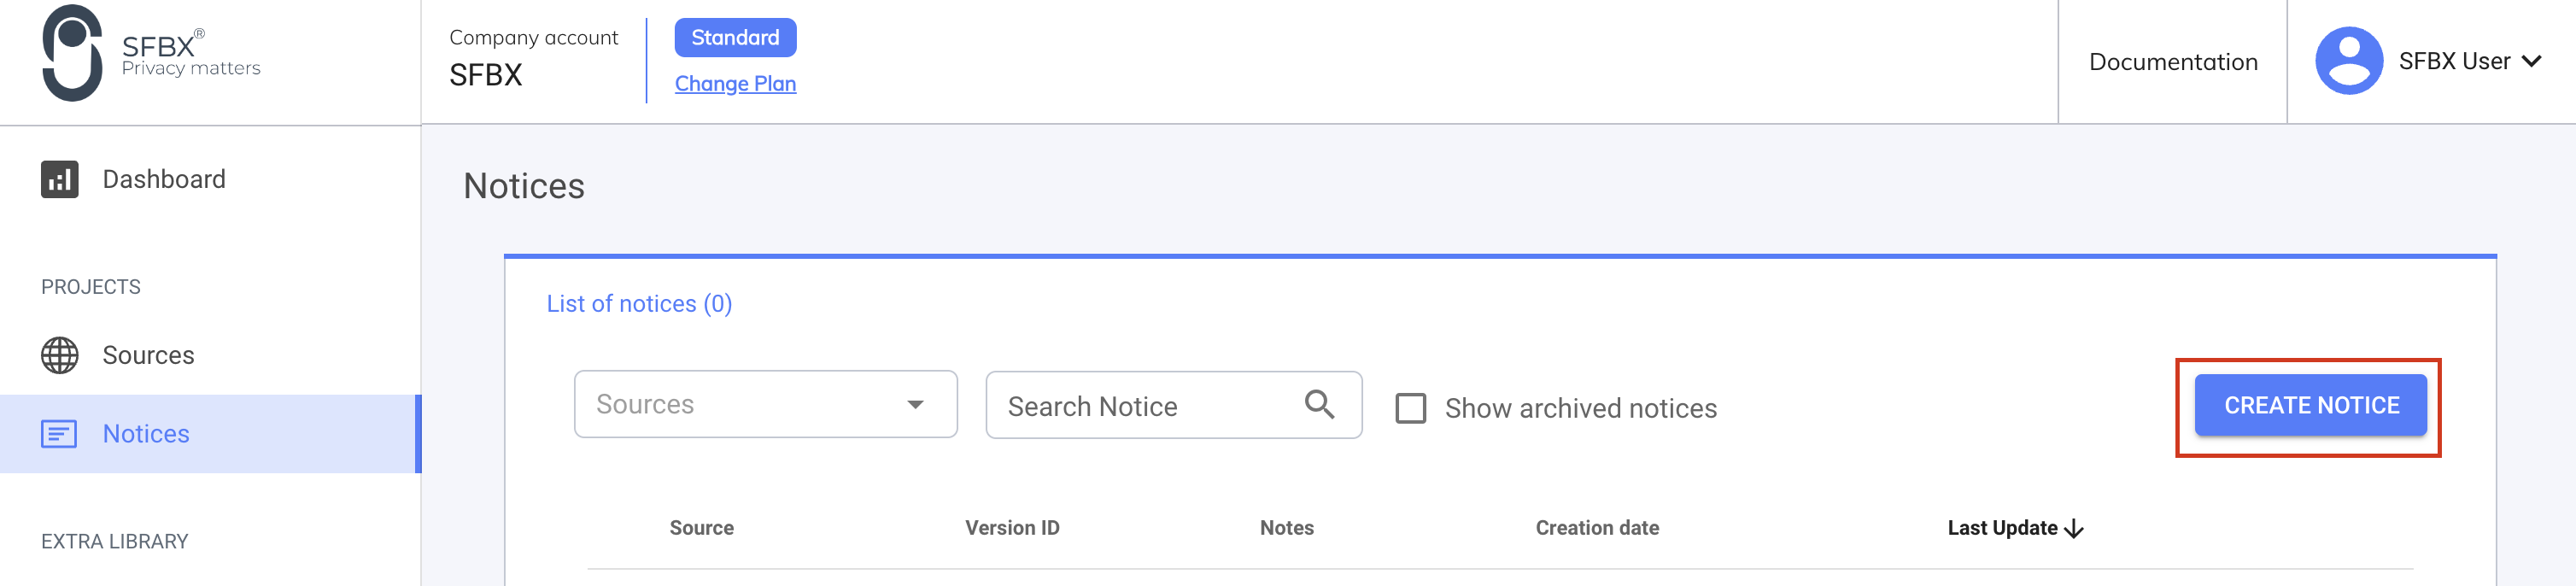Click the Standard plan badge

coord(735,37)
